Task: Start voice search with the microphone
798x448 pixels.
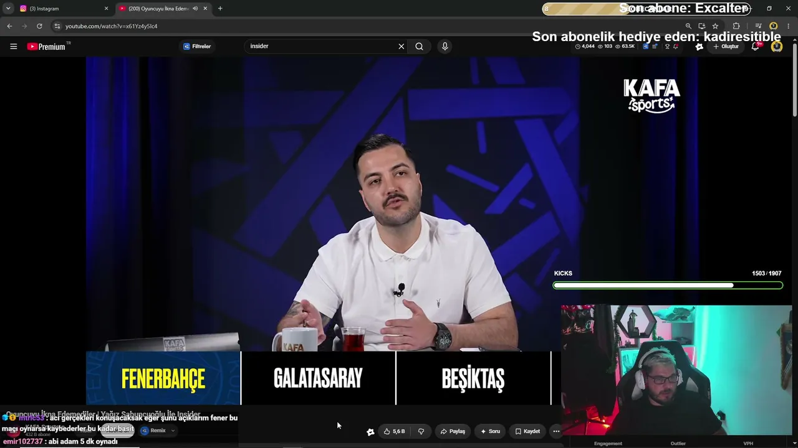Action: click(x=445, y=46)
